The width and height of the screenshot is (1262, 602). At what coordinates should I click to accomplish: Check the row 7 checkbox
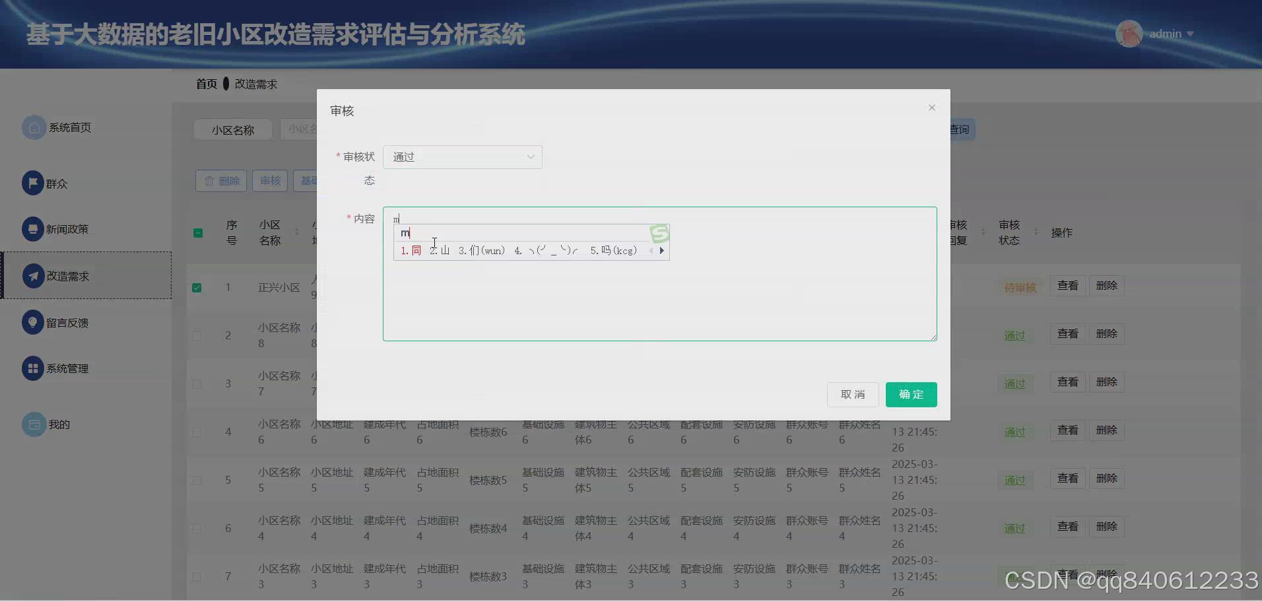tap(197, 577)
